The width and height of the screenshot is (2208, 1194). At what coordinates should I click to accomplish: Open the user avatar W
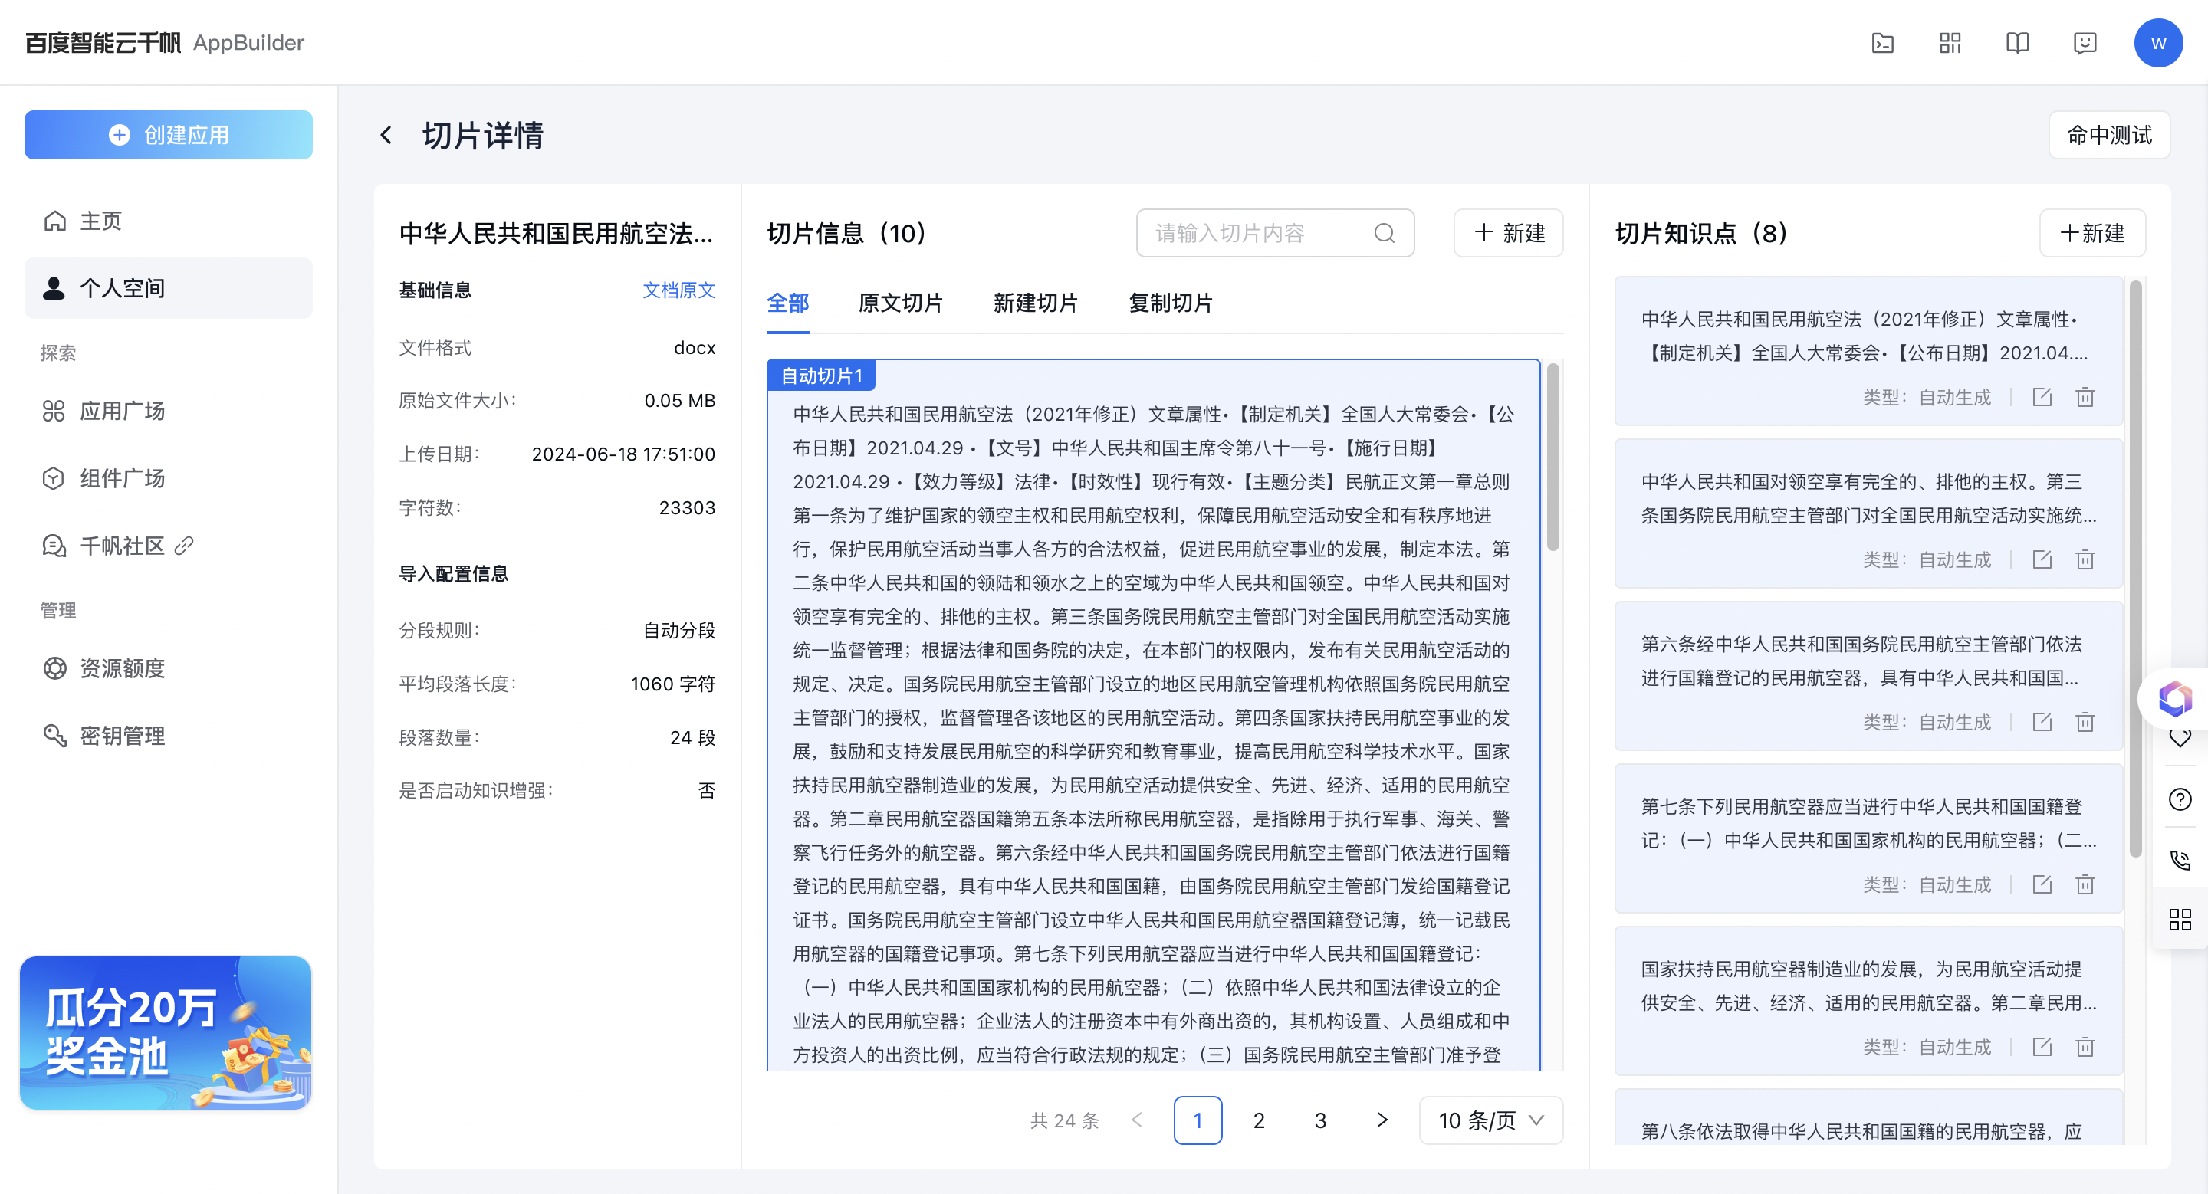(2157, 43)
